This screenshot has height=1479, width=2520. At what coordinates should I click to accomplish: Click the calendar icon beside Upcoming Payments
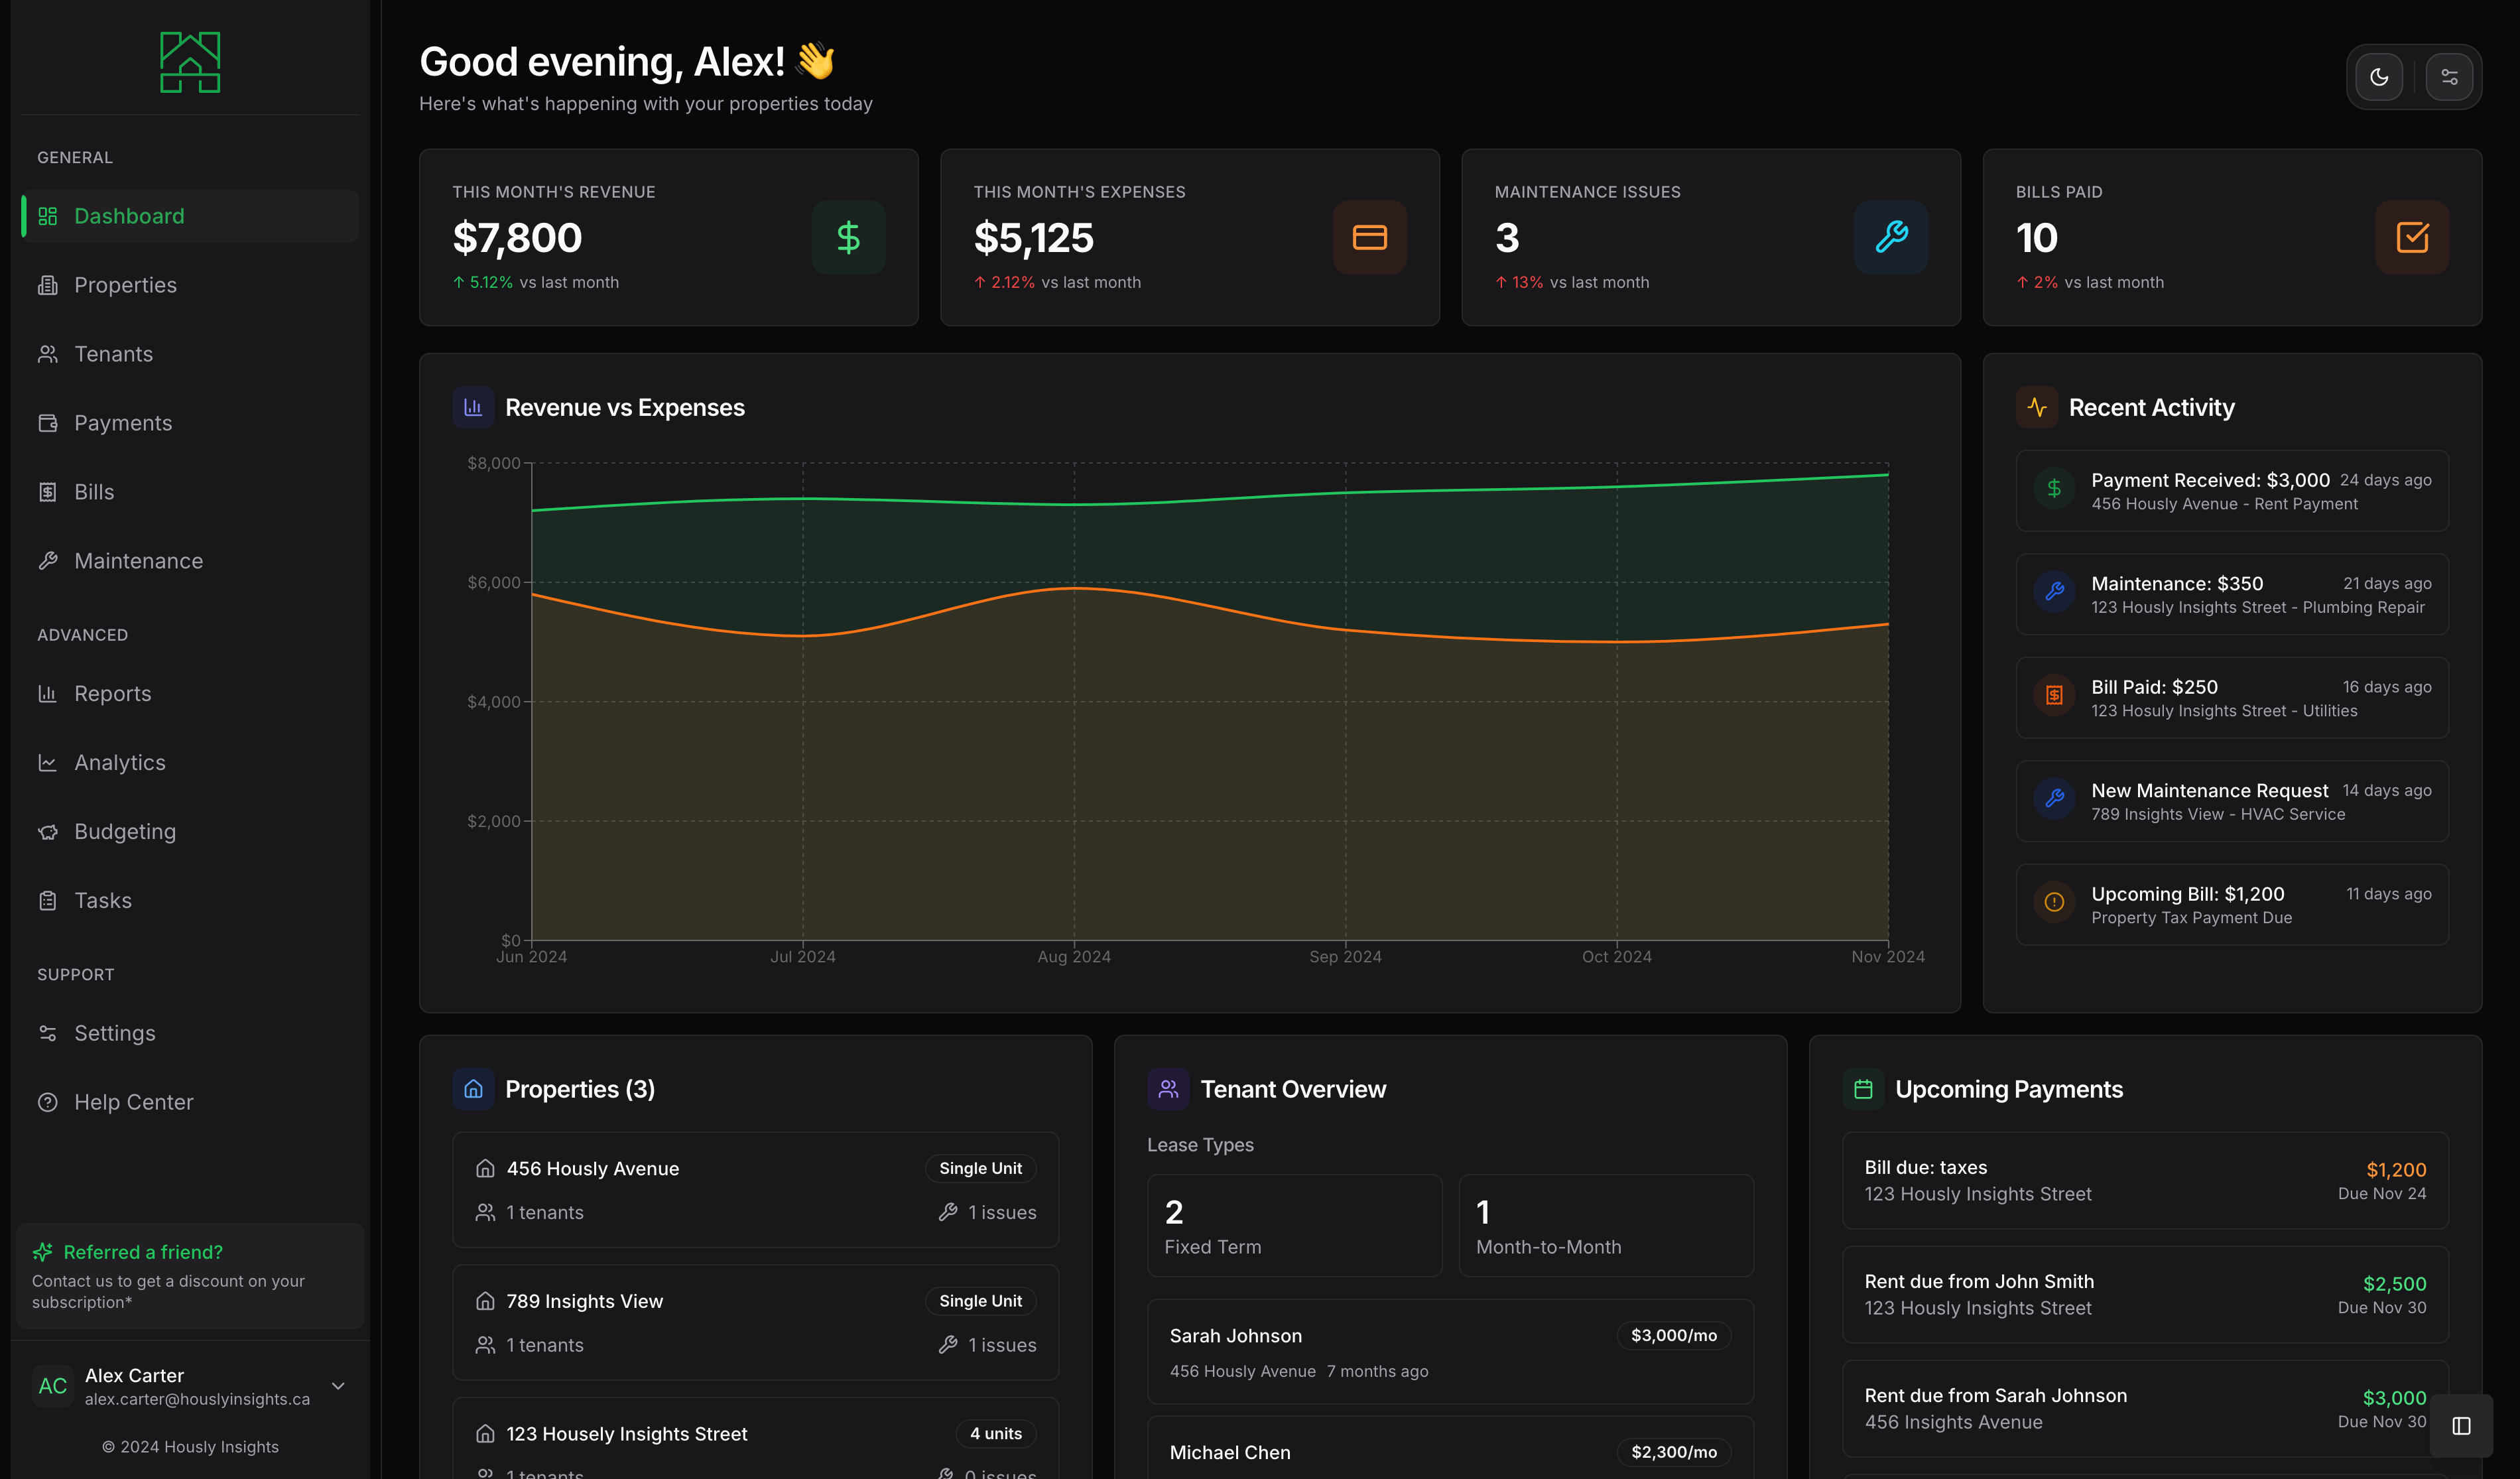coord(1863,1089)
